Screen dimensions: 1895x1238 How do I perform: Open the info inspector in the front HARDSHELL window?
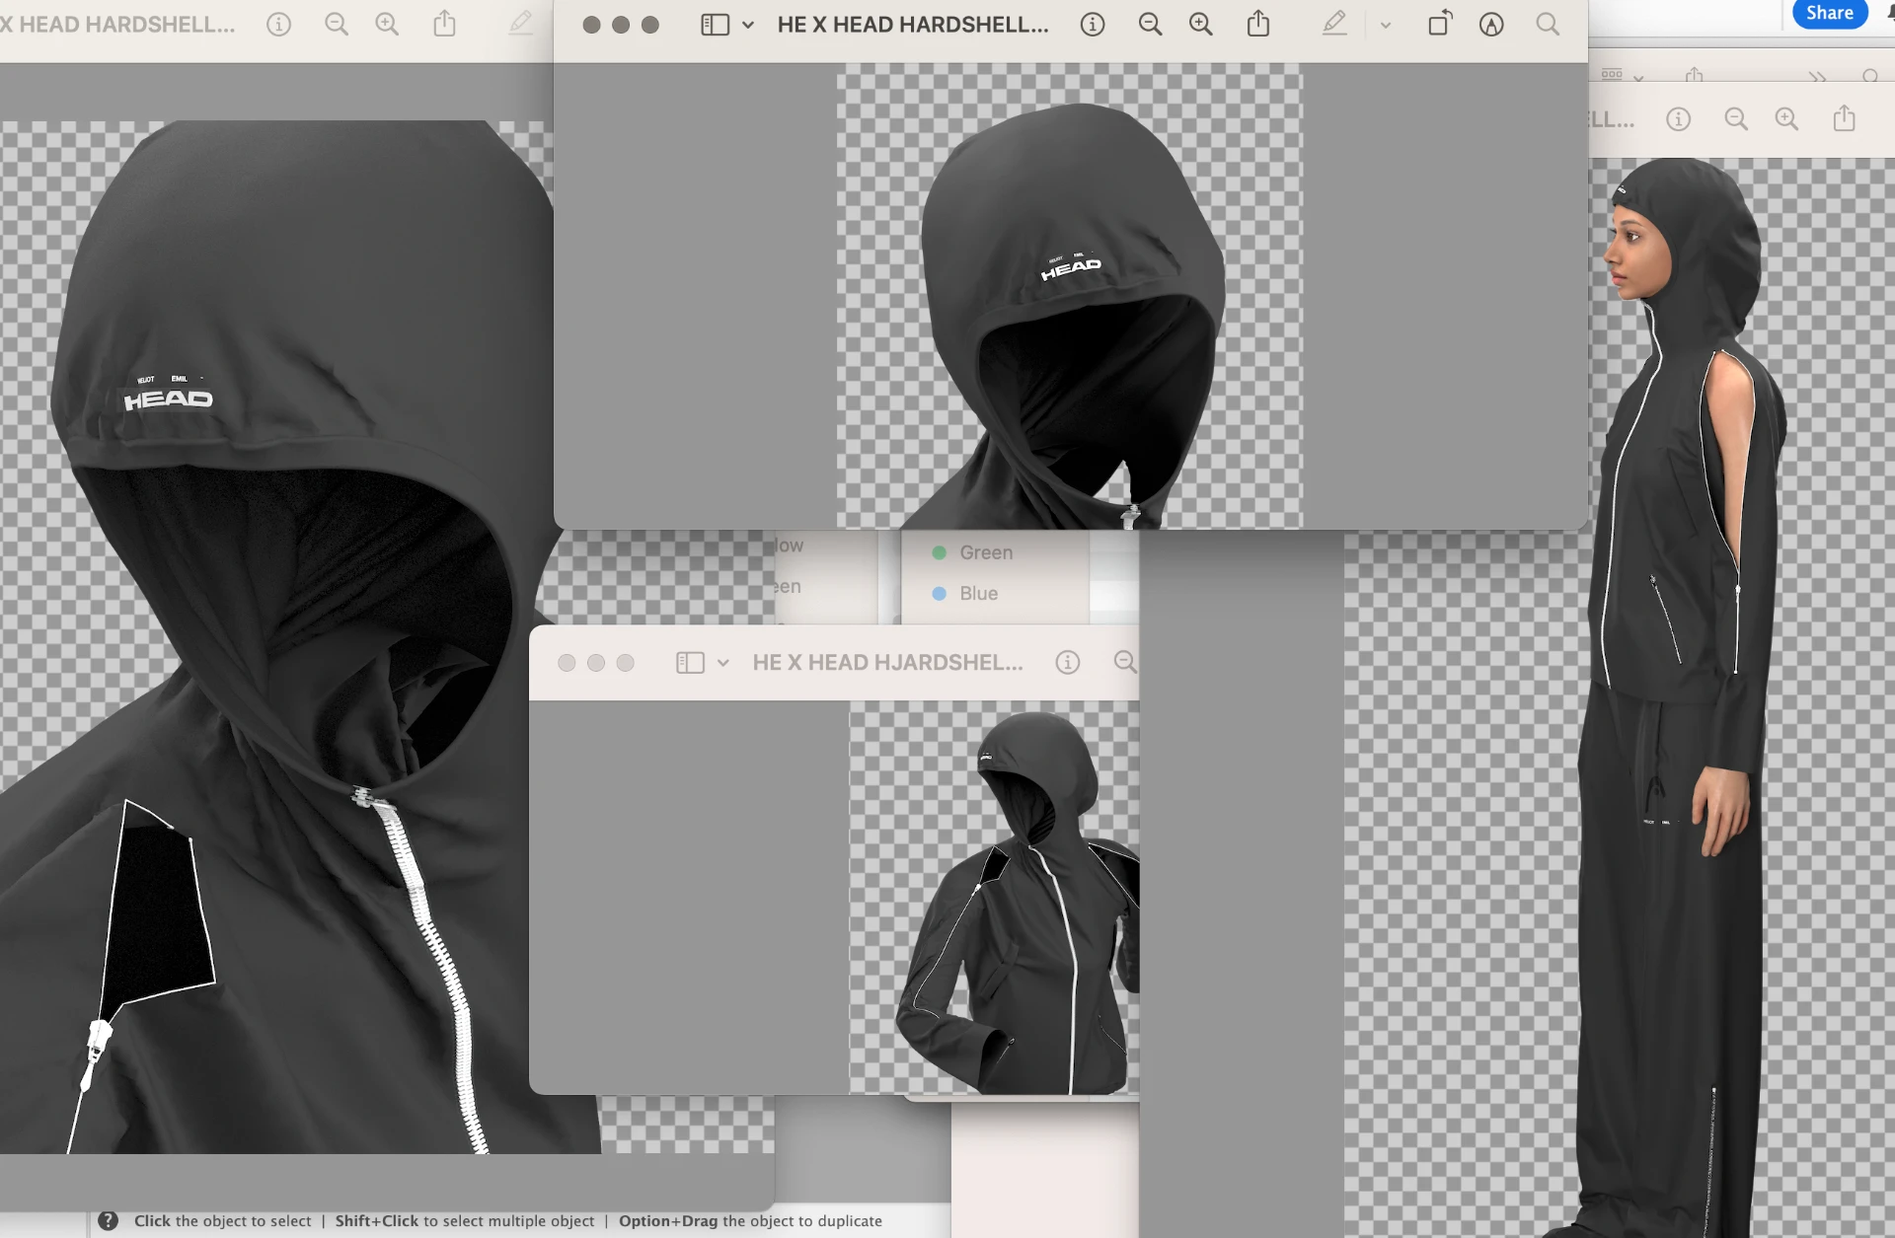click(x=1092, y=25)
